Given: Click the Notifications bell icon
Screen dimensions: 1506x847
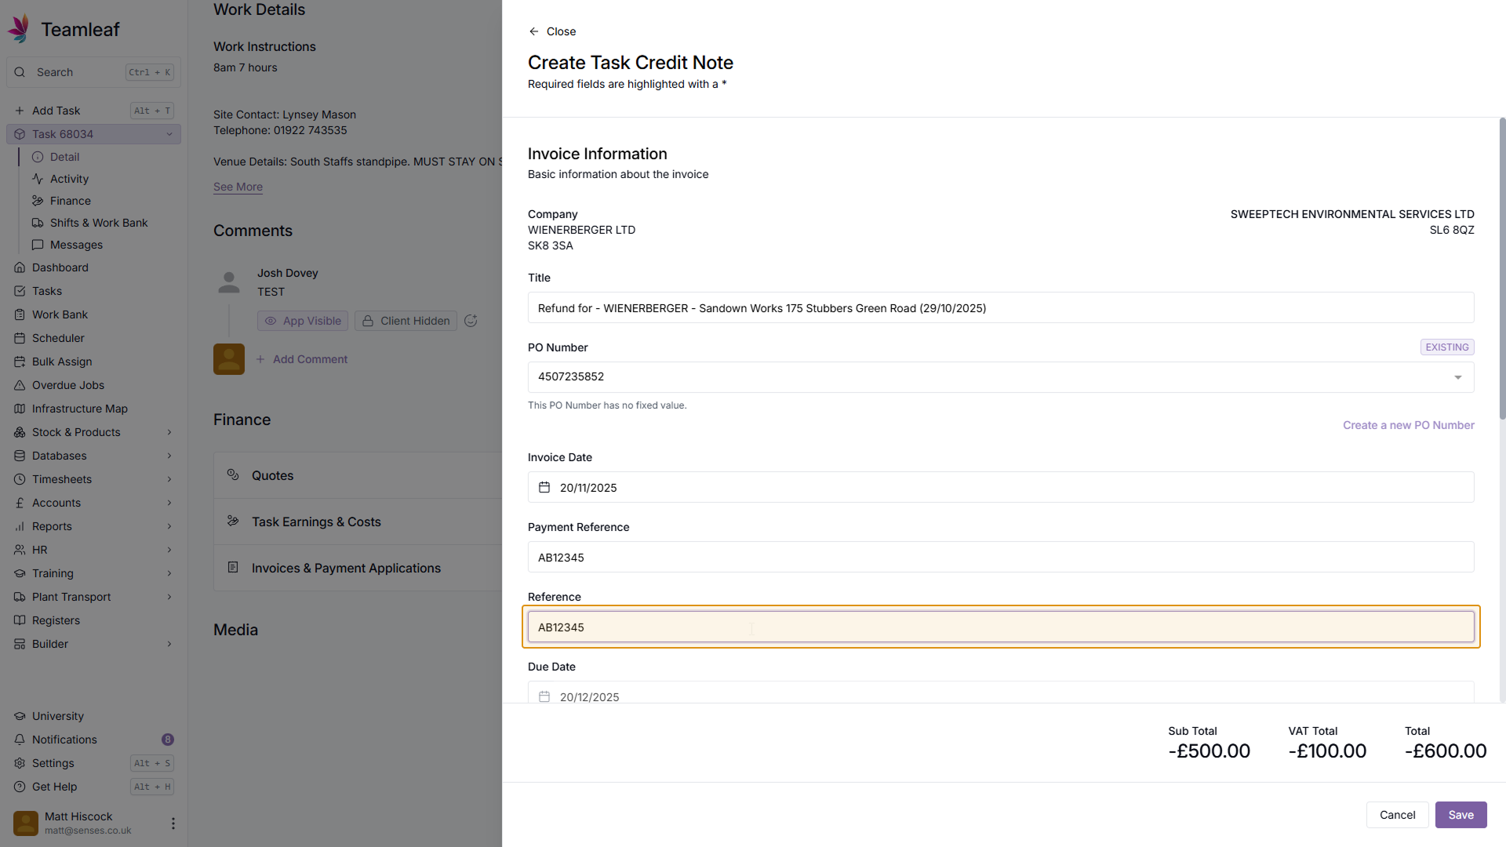Looking at the screenshot, I should click(x=20, y=740).
